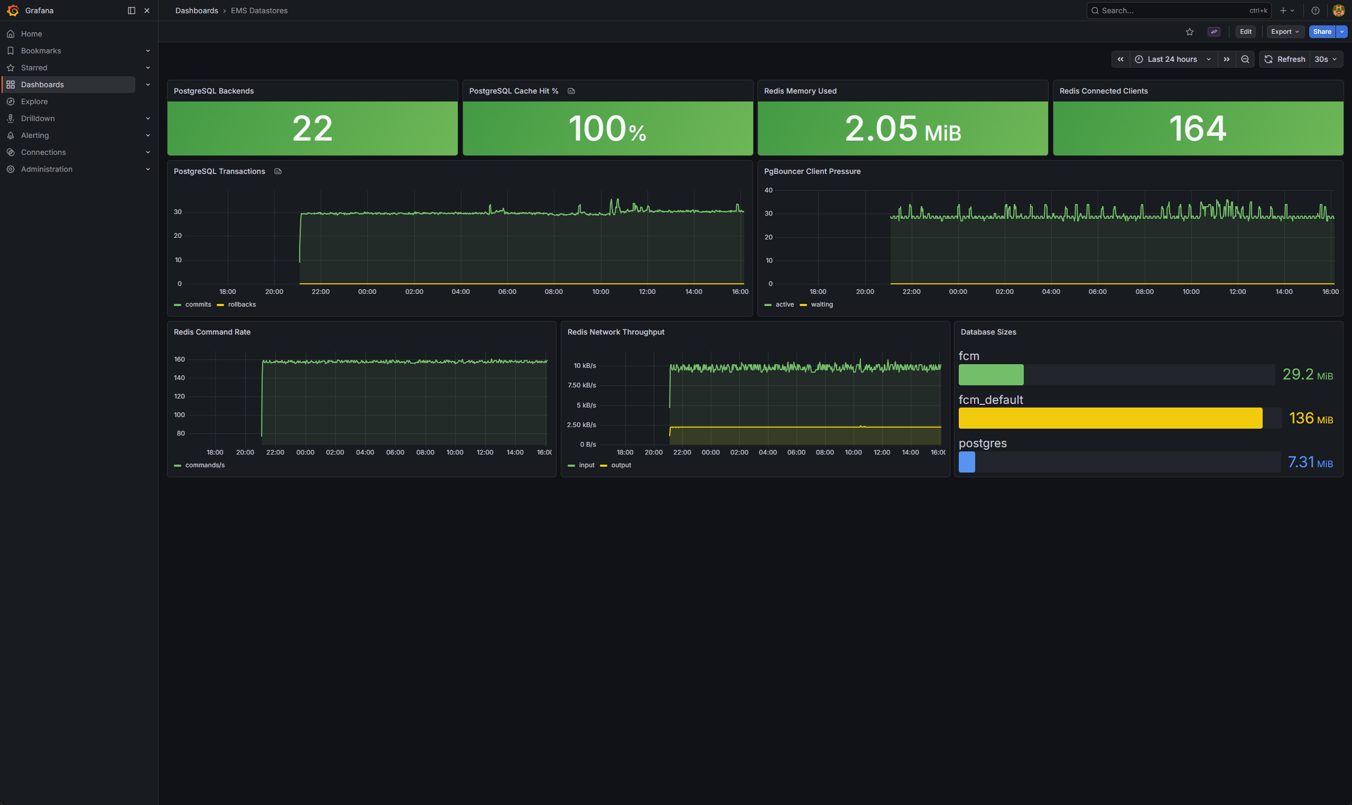The width and height of the screenshot is (1352, 805).
Task: Click the PgBouncer Client Pressure panel title
Action: pyautogui.click(x=812, y=171)
